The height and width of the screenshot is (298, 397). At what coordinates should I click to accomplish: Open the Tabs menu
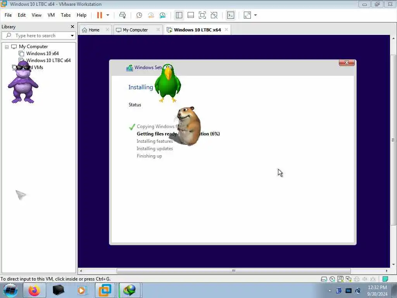[66, 15]
